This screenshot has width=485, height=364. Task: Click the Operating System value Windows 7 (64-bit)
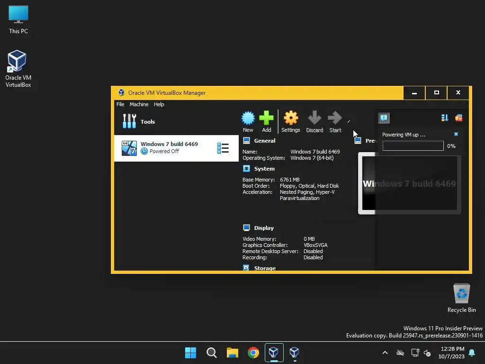[x=312, y=158]
